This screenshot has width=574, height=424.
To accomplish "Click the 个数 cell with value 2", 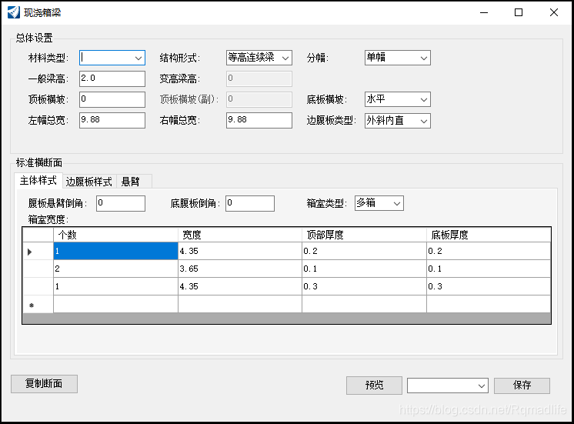I will pyautogui.click(x=115, y=269).
